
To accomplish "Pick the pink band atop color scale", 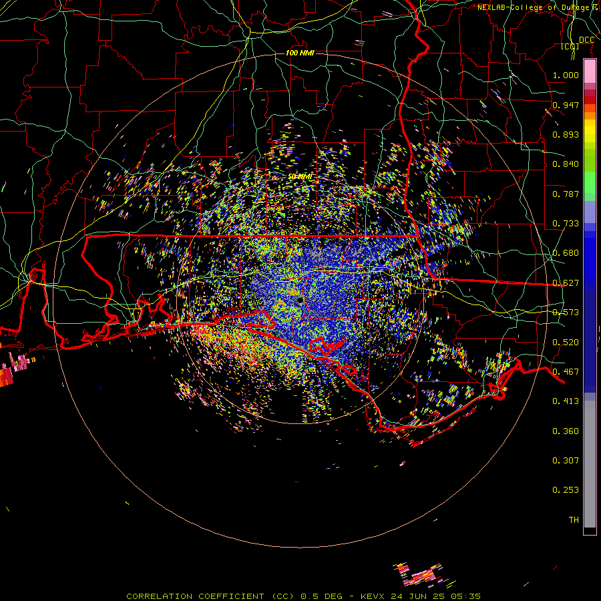I will (x=590, y=71).
